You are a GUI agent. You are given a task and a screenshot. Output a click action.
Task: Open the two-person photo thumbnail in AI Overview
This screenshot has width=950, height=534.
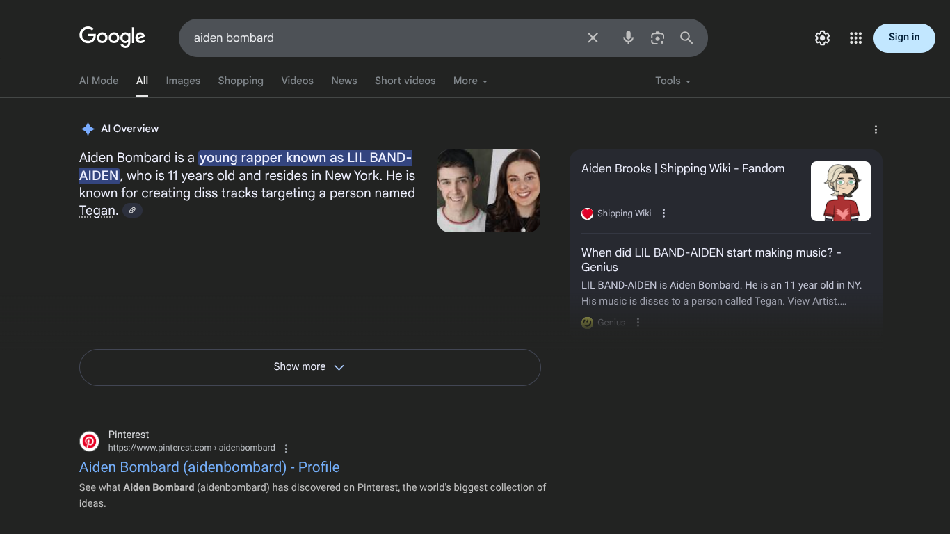[489, 191]
